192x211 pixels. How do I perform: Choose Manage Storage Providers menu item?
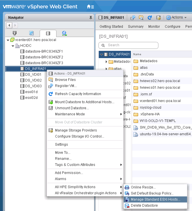click(x=85, y=130)
